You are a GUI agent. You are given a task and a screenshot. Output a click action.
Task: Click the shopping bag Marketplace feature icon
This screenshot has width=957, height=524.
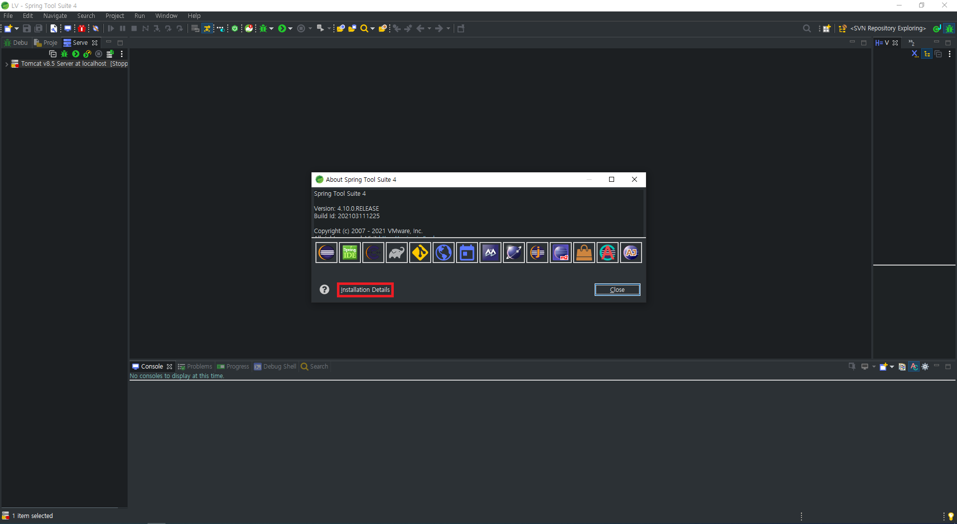tap(584, 253)
